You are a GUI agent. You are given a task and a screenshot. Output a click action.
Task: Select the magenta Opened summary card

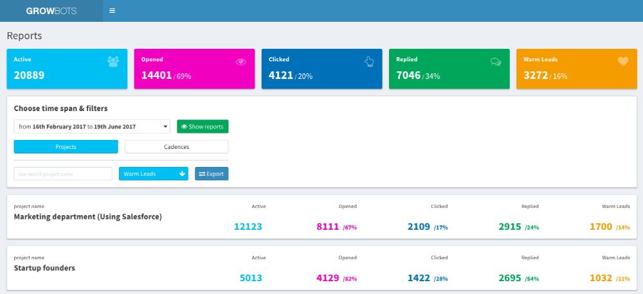(x=194, y=69)
